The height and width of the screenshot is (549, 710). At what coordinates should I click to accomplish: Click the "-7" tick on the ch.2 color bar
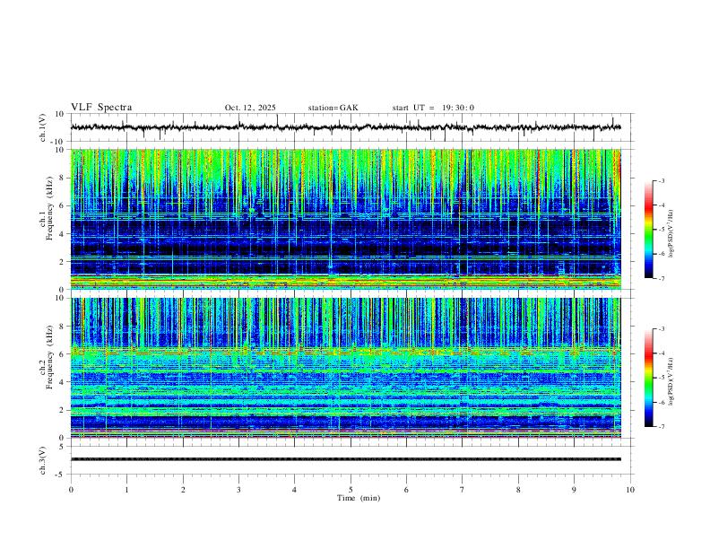tap(662, 427)
